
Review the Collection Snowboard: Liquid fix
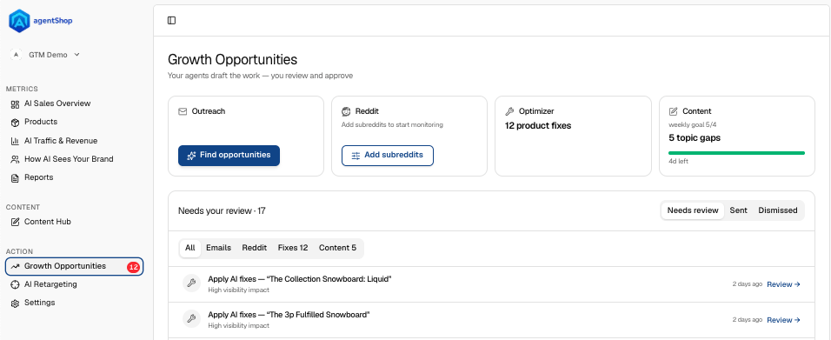(x=783, y=284)
